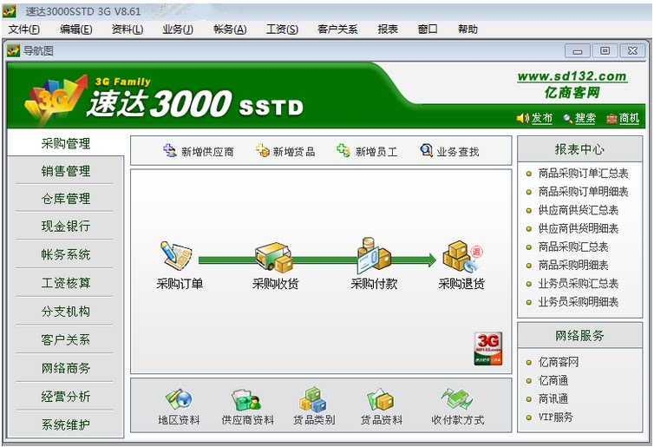This screenshot has height=447, width=654.
Task: Select 客户关系 in the left sidebar
Action: point(65,339)
